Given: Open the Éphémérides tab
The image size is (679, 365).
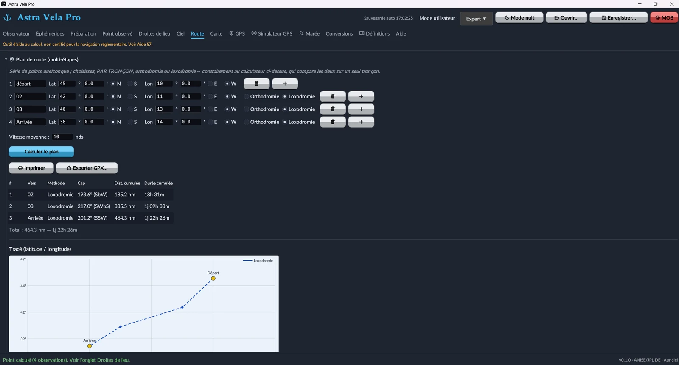Looking at the screenshot, I should 50,34.
